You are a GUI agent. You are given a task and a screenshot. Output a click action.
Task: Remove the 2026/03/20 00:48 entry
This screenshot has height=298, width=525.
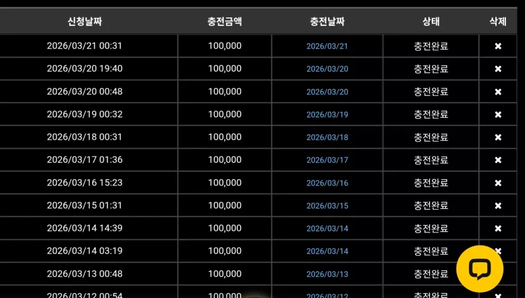click(x=498, y=92)
